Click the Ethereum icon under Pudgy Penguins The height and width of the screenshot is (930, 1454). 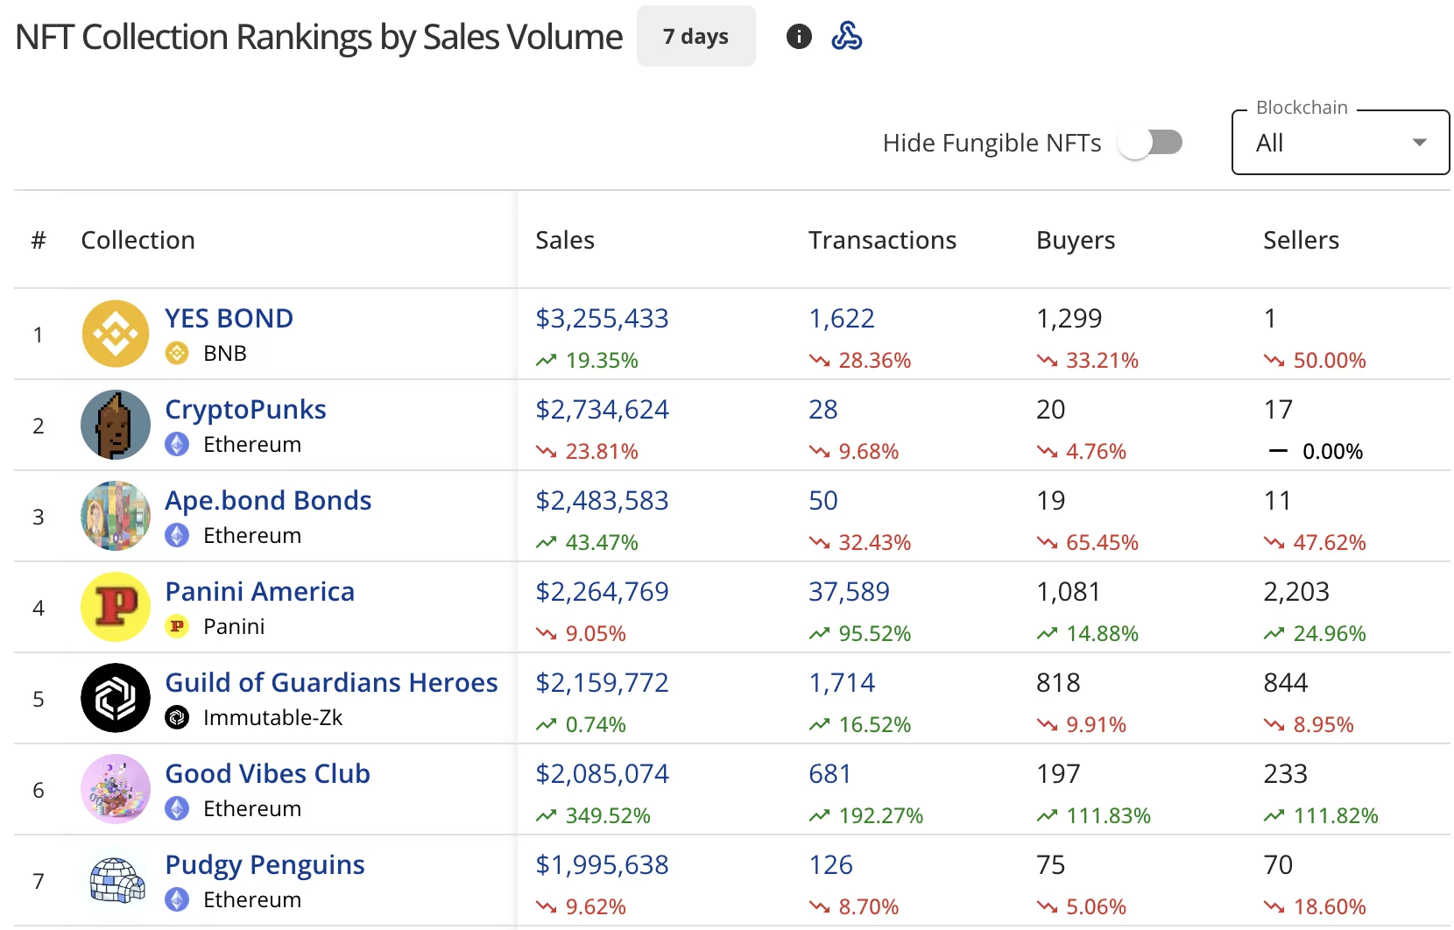click(178, 900)
